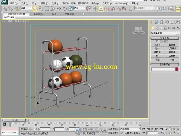Open the MAXScript menu
The height and width of the screenshot is (136, 181).
coord(122,3)
